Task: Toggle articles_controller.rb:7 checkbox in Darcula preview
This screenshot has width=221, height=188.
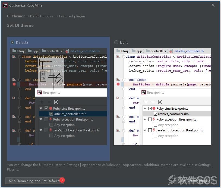Action: [51, 114]
